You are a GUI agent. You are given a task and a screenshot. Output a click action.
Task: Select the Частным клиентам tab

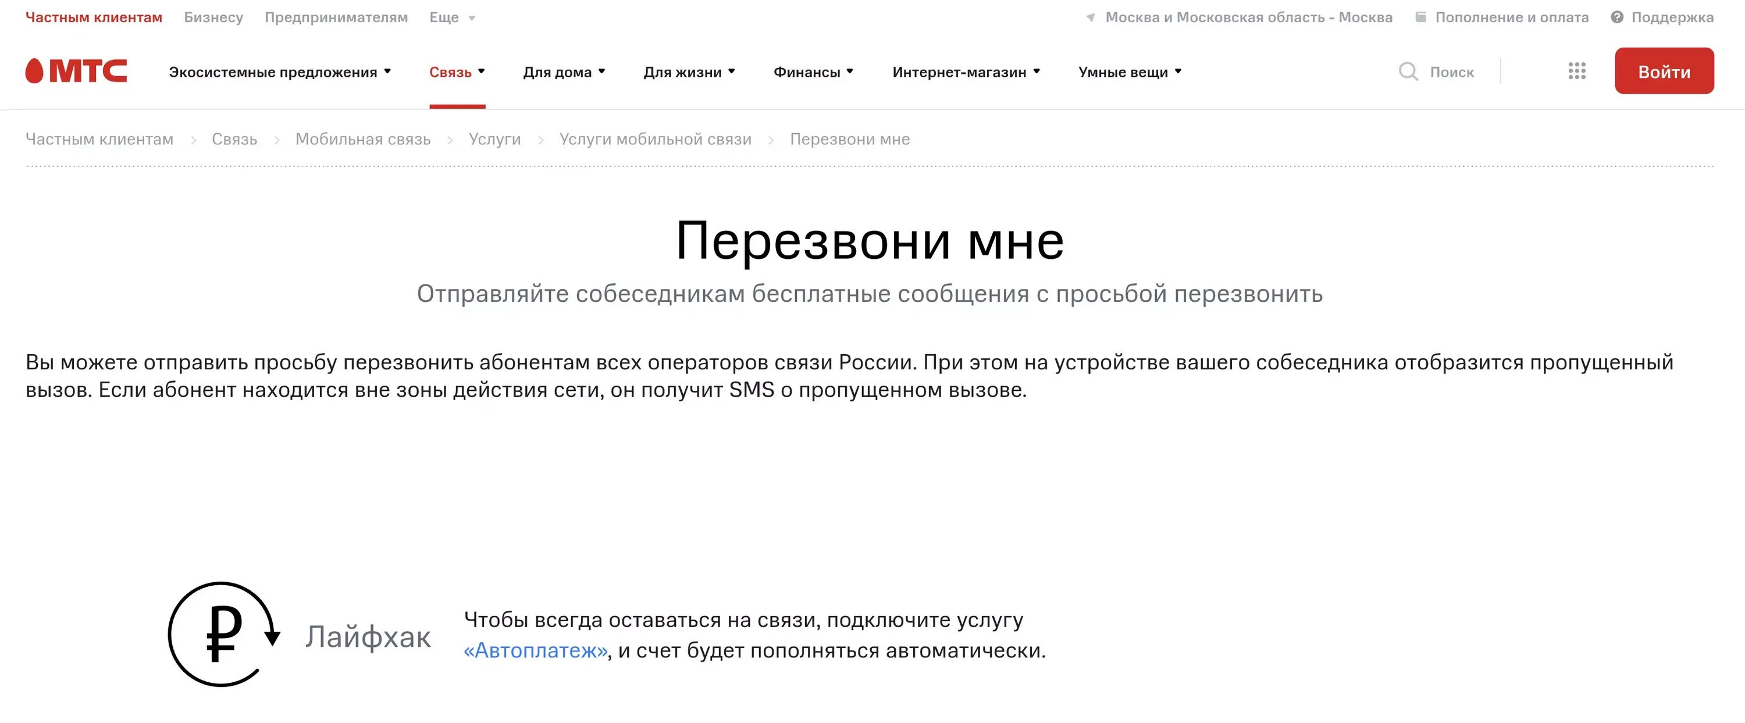click(94, 17)
